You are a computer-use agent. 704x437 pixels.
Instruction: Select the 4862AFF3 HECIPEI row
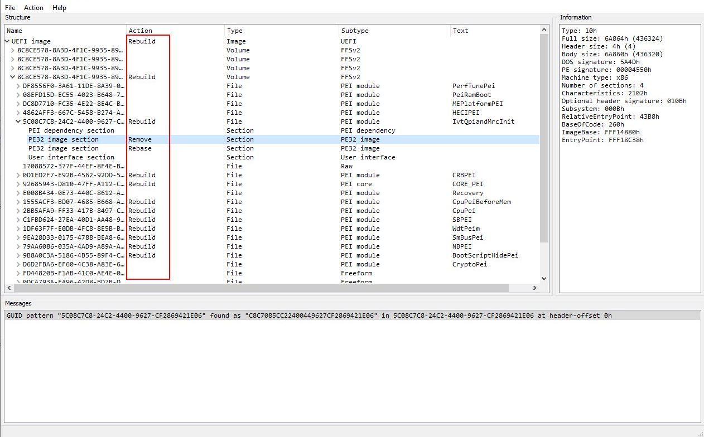click(x=272, y=113)
